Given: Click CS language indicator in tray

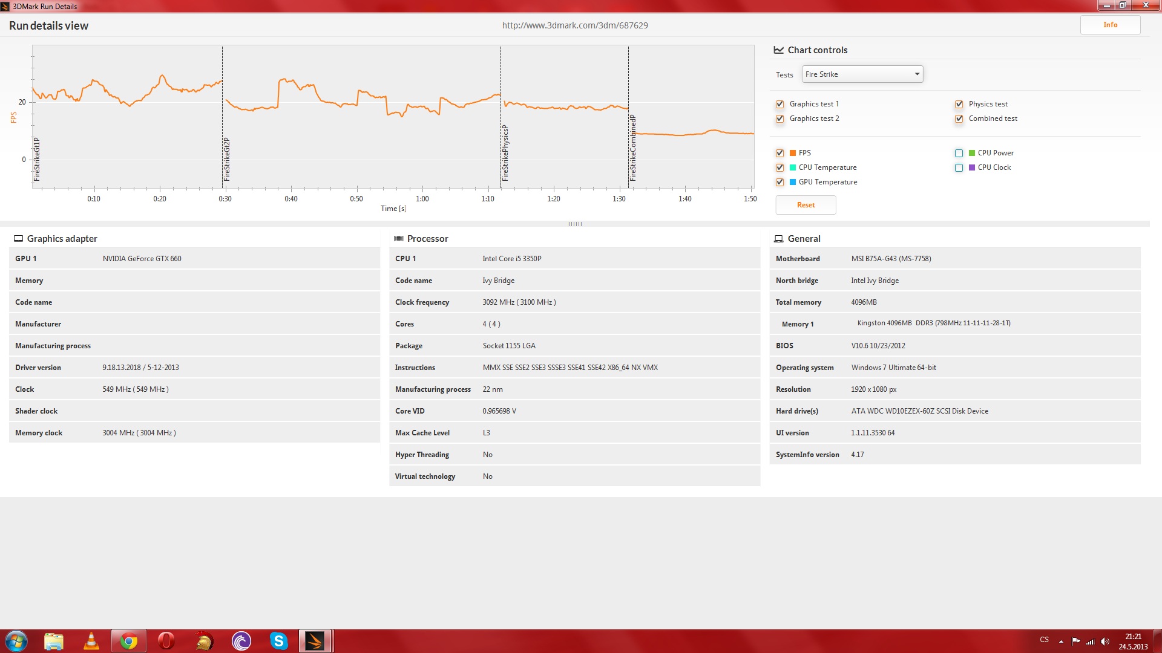Looking at the screenshot, I should pos(1045,640).
